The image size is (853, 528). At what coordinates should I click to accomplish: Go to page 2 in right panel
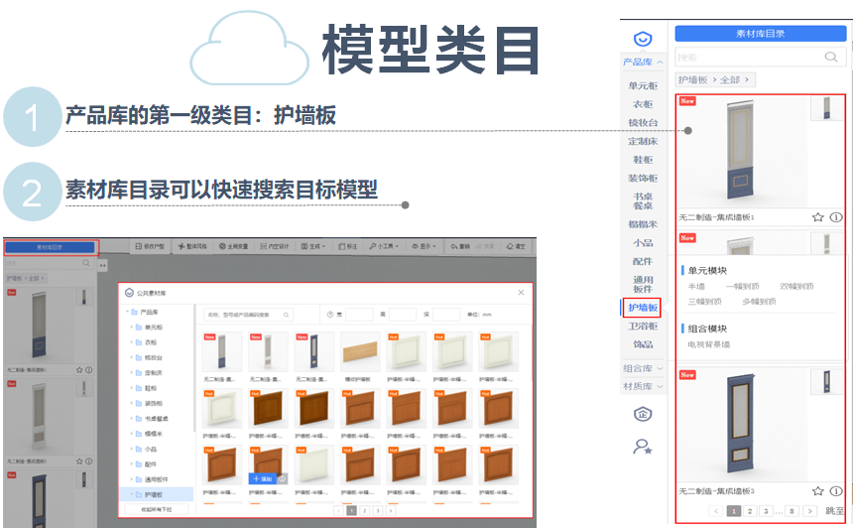coord(750,511)
